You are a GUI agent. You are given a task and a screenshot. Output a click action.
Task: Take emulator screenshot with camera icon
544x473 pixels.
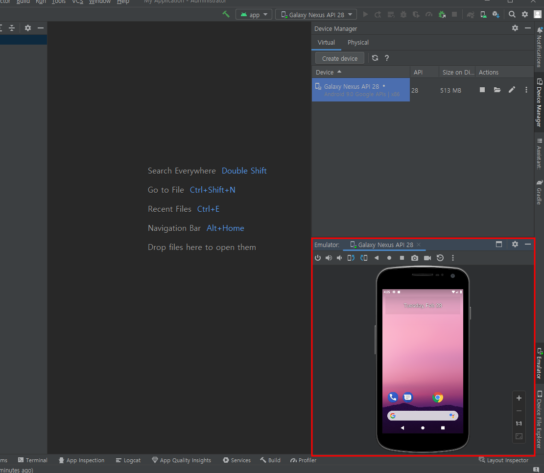pos(415,258)
